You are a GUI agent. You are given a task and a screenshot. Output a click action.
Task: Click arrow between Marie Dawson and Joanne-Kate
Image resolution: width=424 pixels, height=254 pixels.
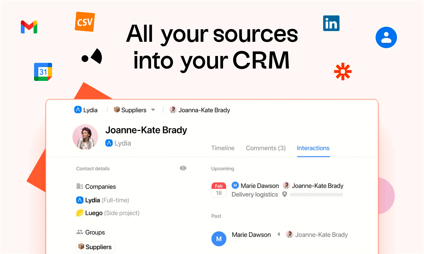click(x=278, y=235)
